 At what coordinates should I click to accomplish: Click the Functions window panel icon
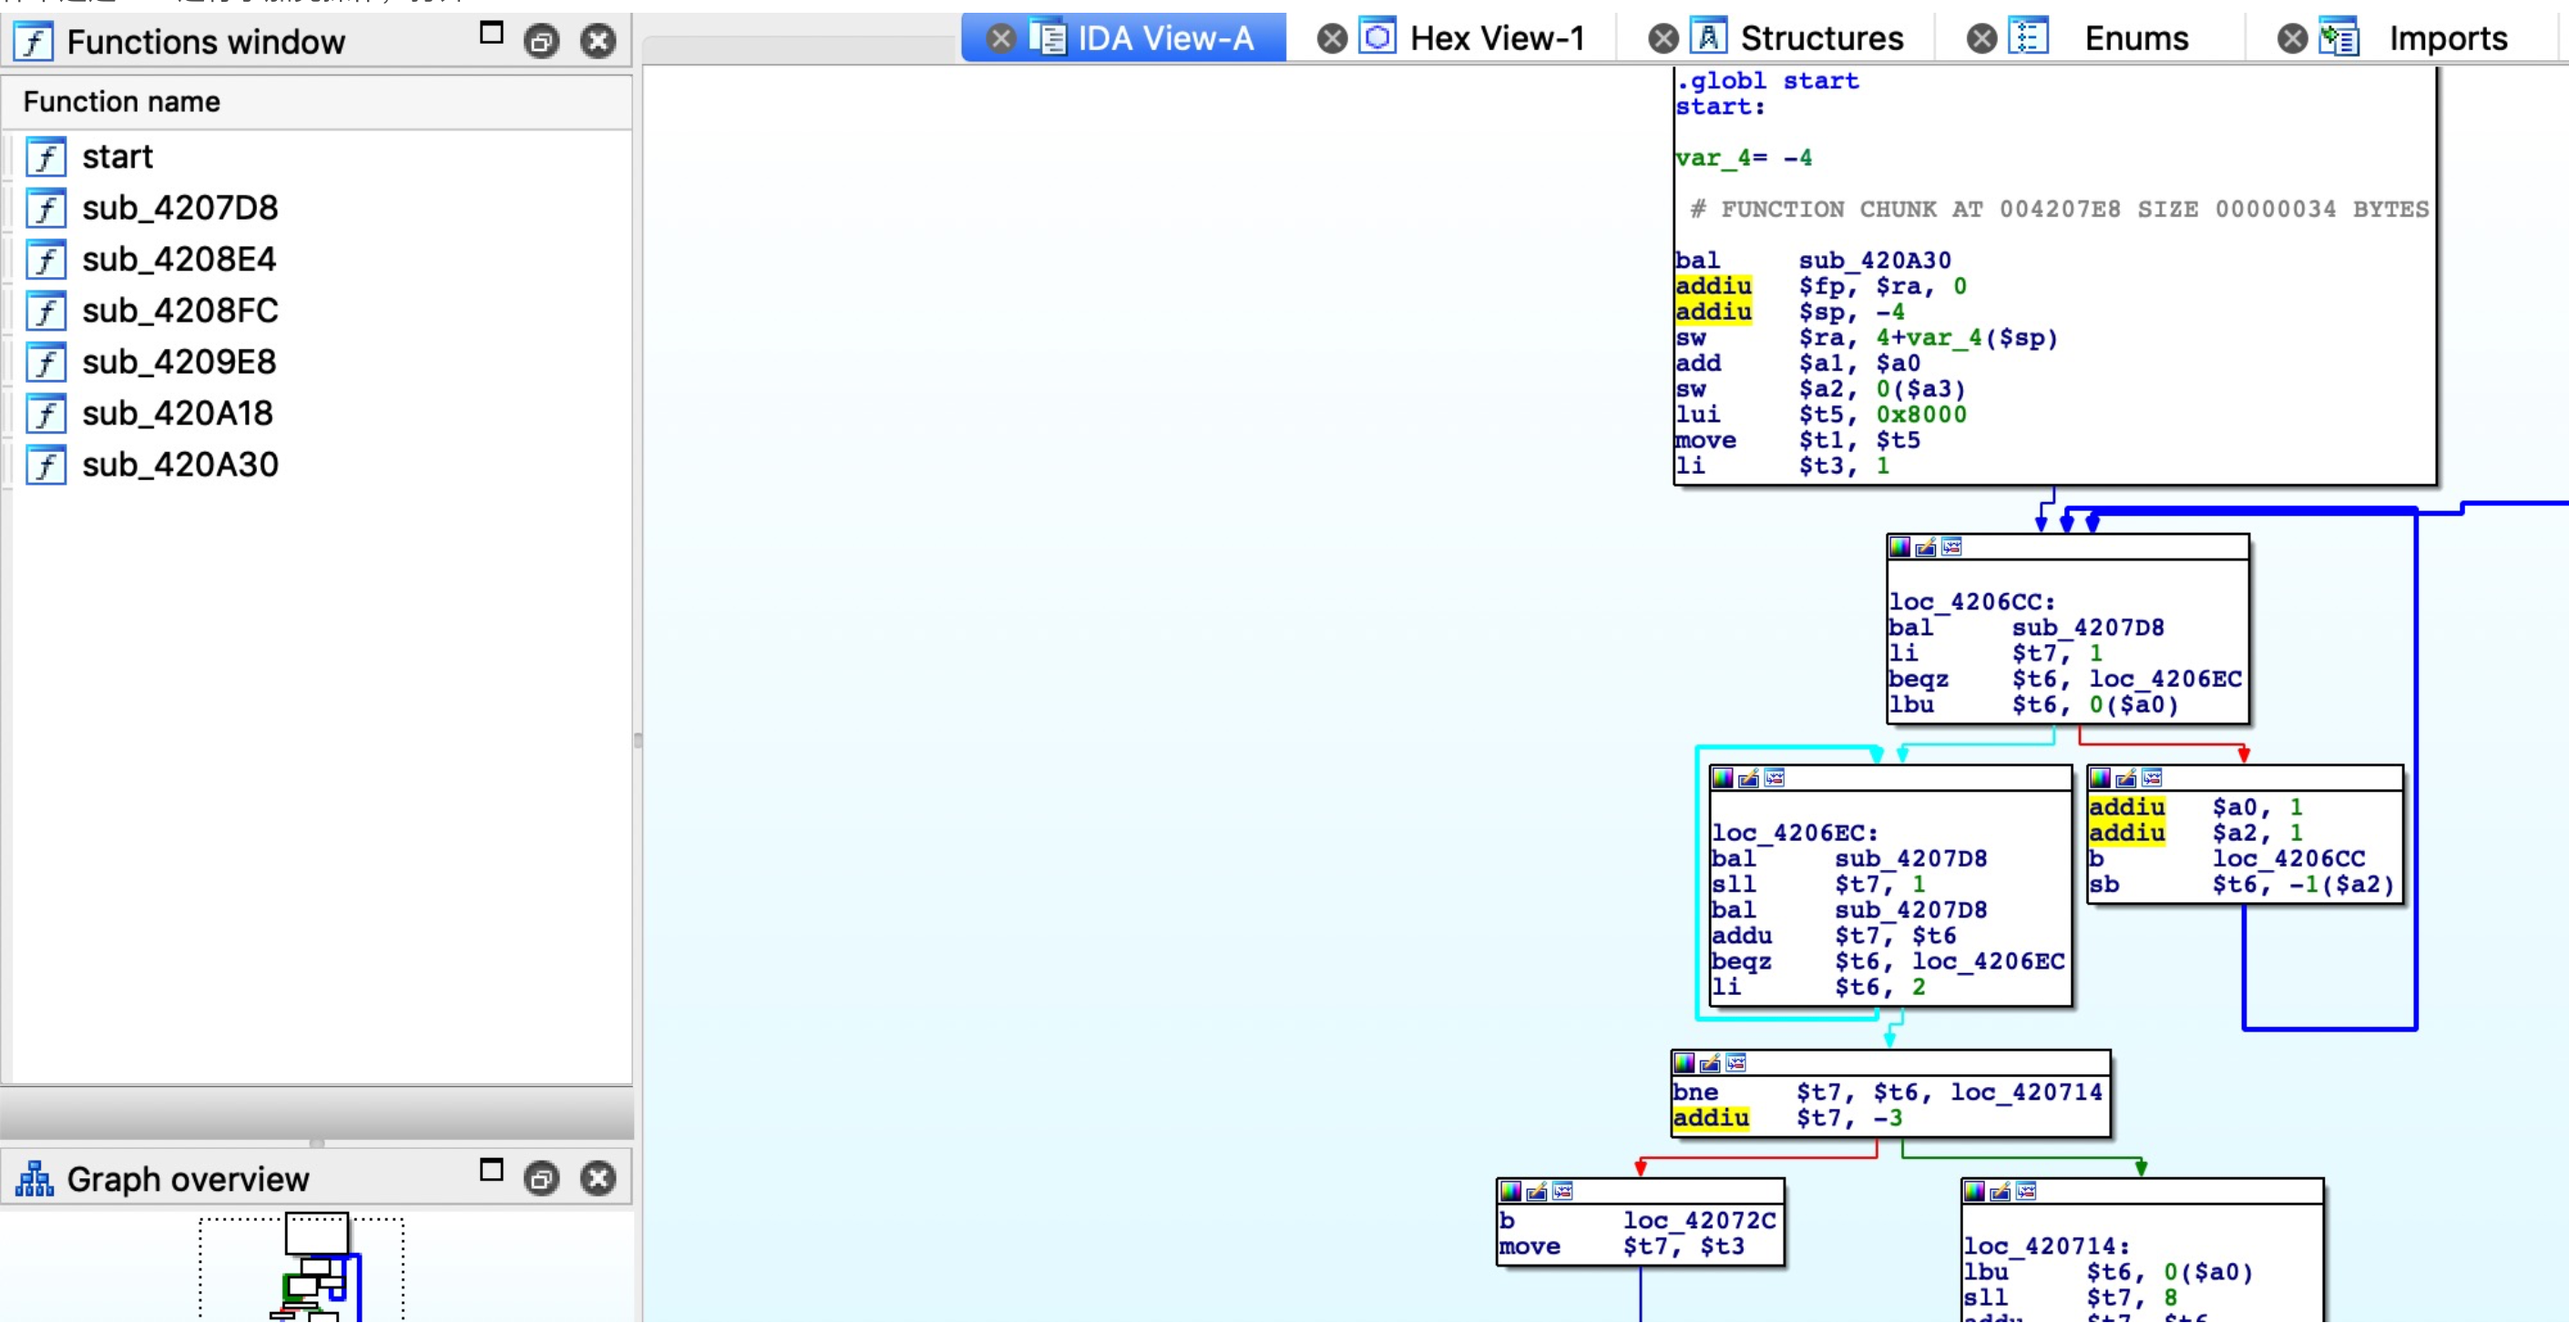coord(34,42)
